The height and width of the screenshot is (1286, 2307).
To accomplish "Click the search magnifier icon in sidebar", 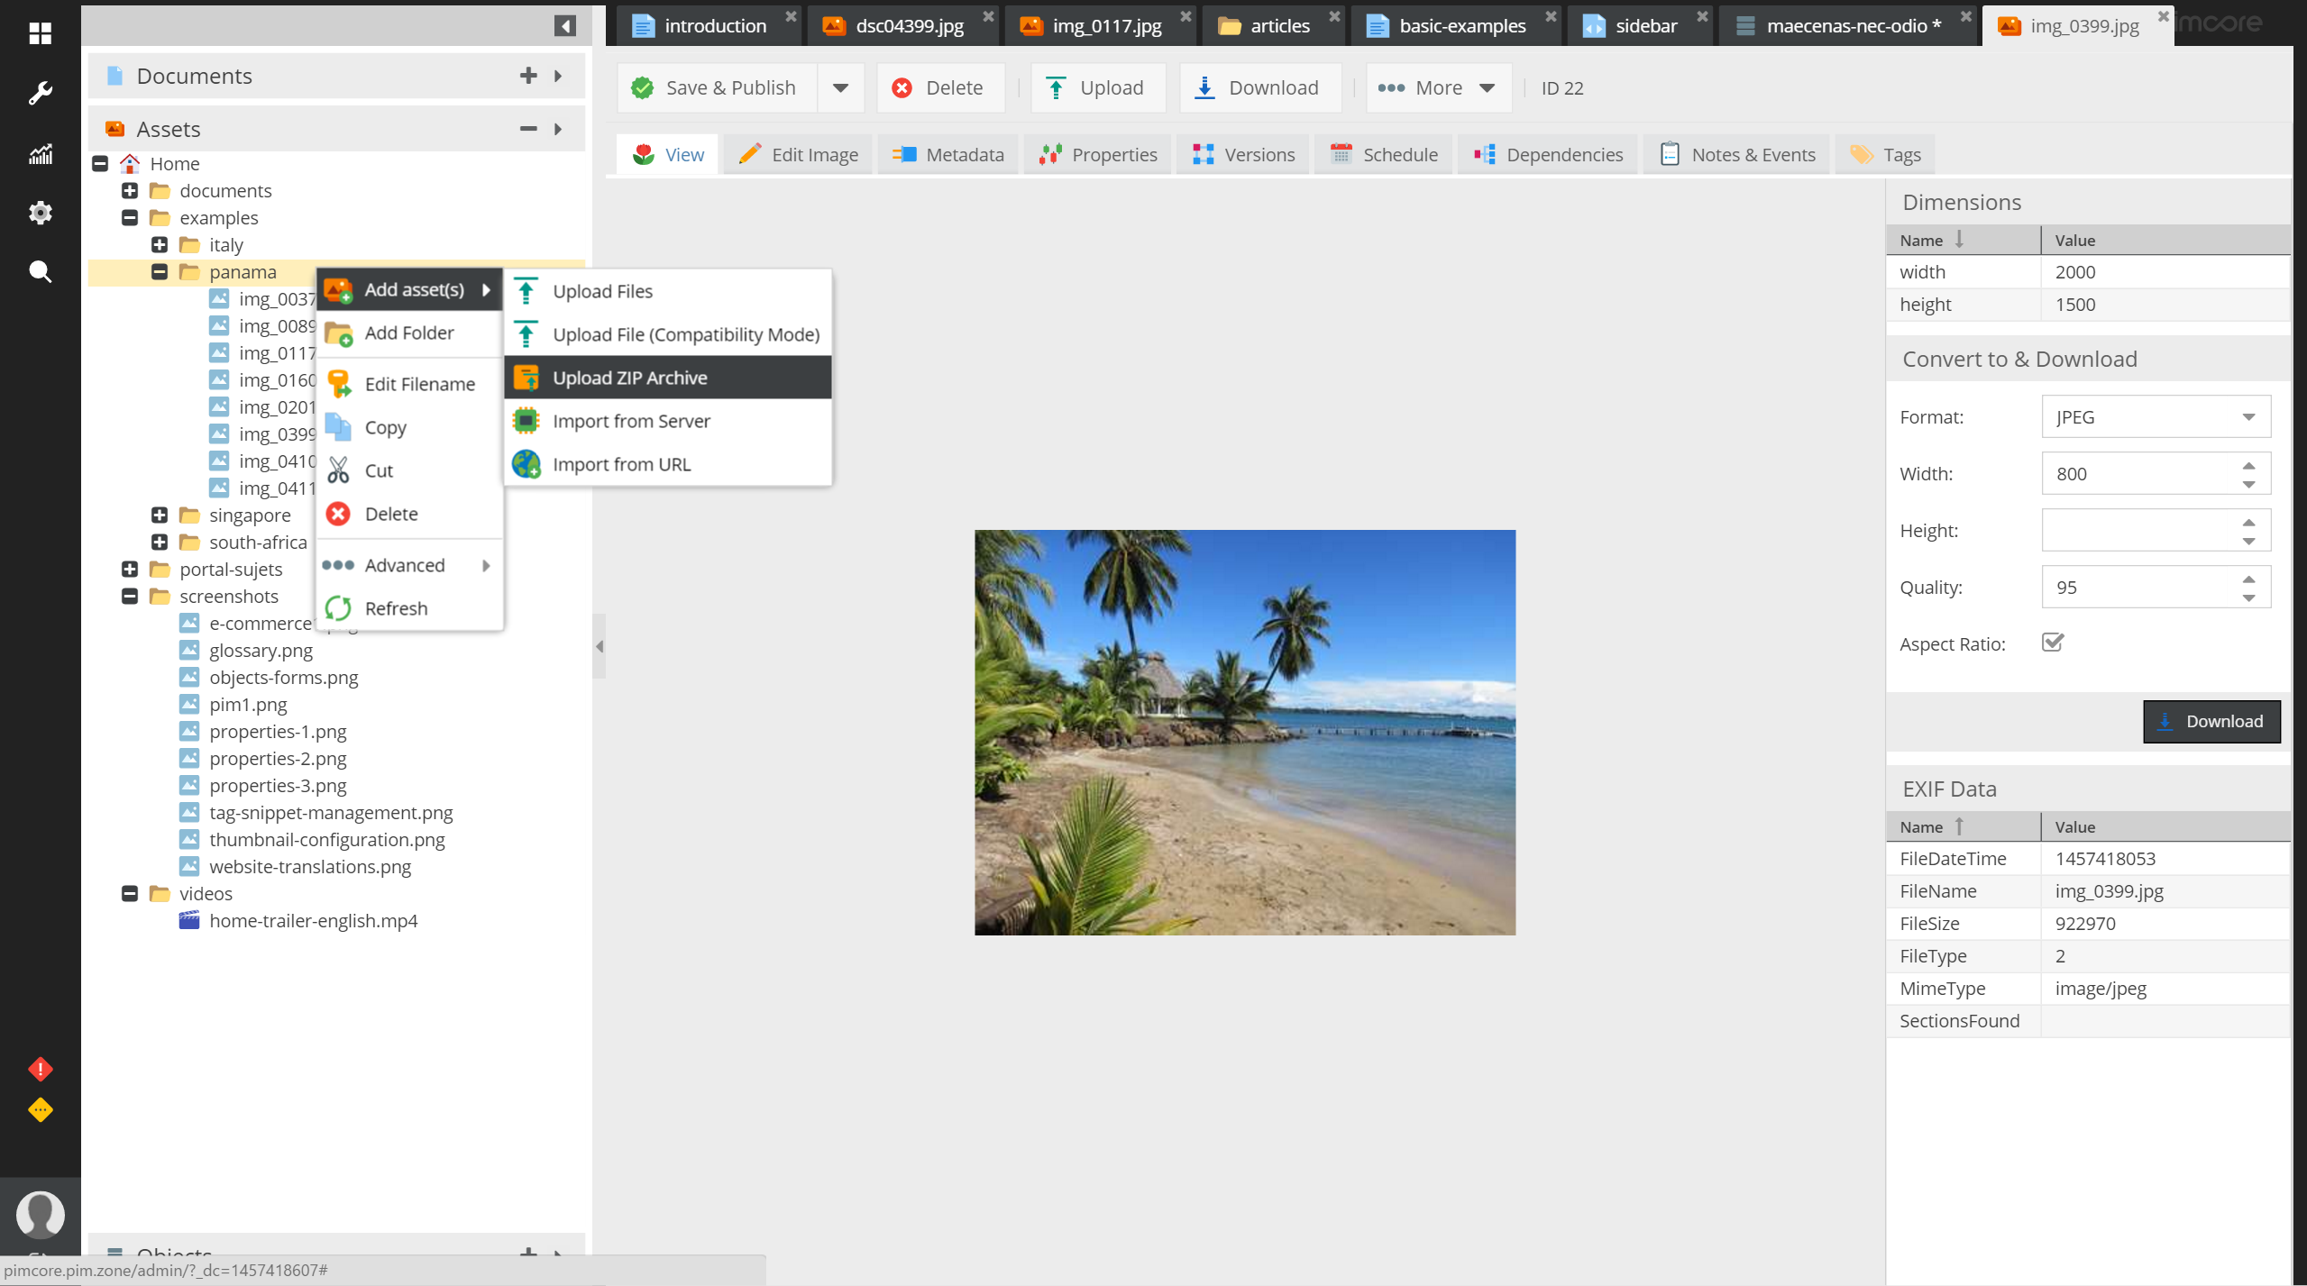I will point(40,271).
